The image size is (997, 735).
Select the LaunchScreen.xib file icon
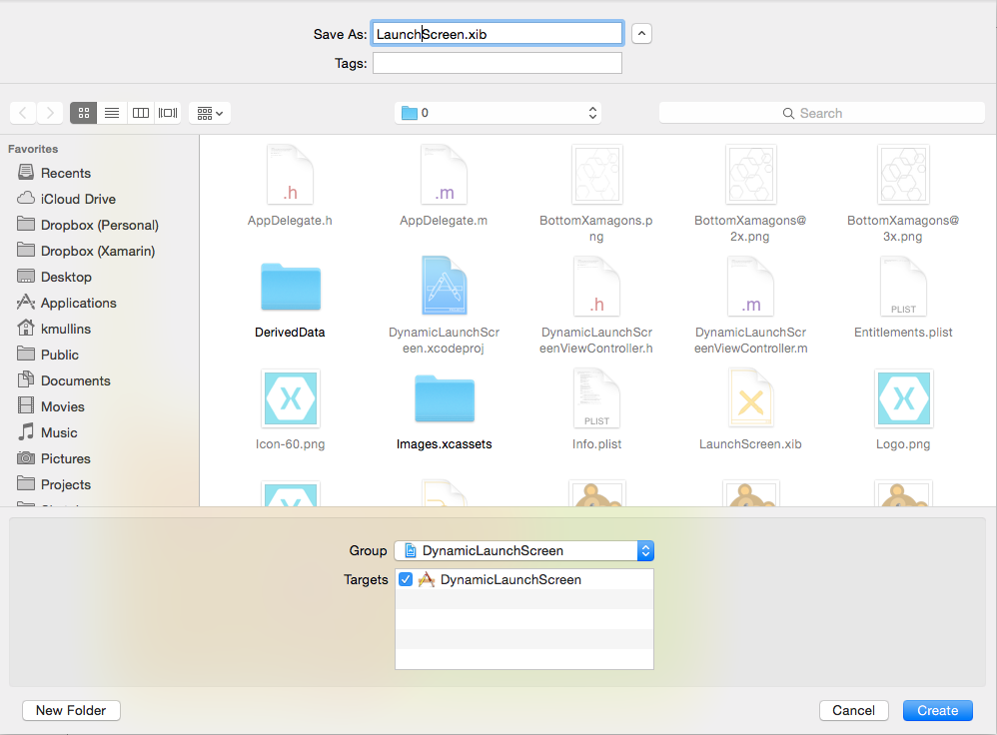tap(751, 398)
